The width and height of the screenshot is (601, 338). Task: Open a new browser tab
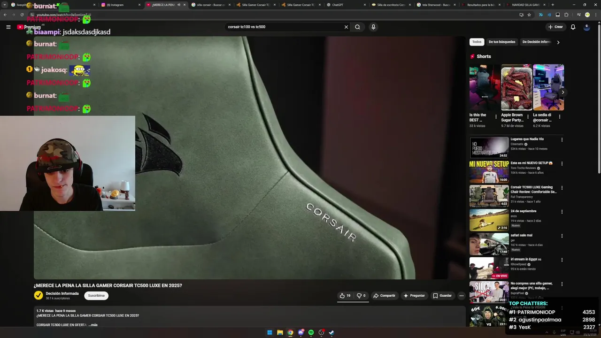pyautogui.click(x=553, y=5)
